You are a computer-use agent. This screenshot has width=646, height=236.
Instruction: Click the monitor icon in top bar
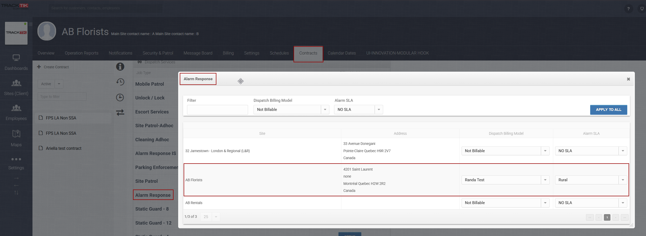tap(642, 9)
